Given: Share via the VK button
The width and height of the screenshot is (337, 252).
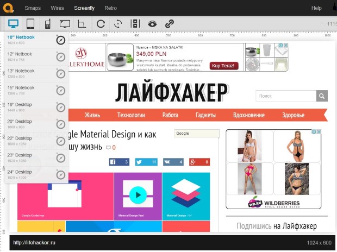Looking at the screenshot, I should [x=173, y=162].
